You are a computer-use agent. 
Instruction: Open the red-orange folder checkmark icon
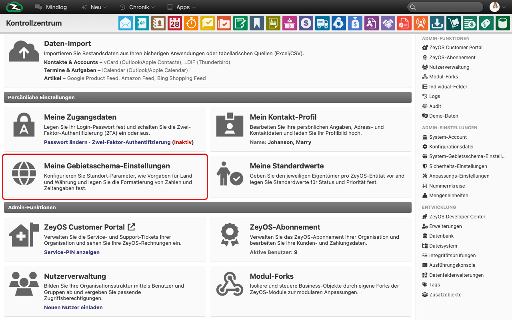pyautogui.click(x=224, y=23)
